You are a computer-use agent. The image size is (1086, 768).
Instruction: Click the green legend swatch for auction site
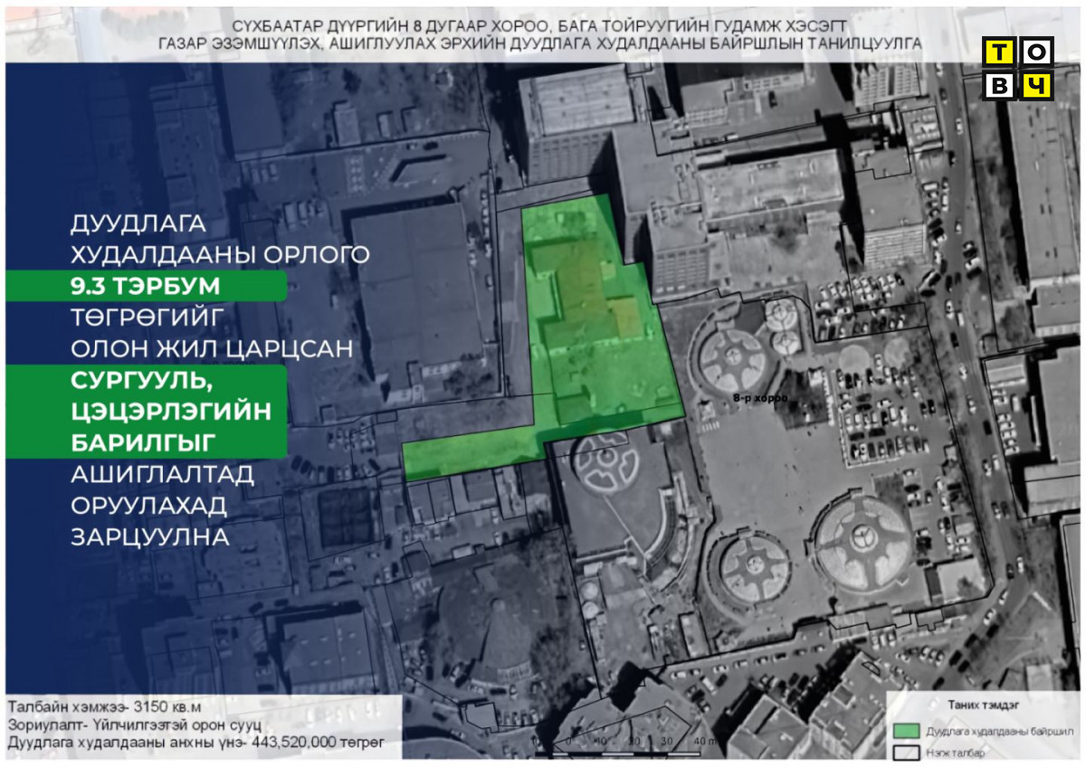(x=905, y=730)
